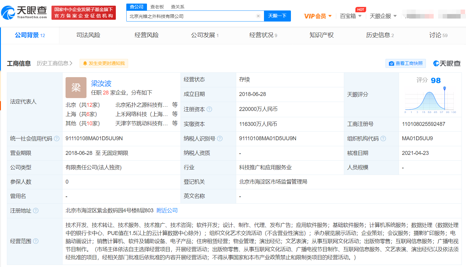This screenshot has height=267, width=466.
Task: Clear the search box with the X icon
Action: click(x=258, y=16)
